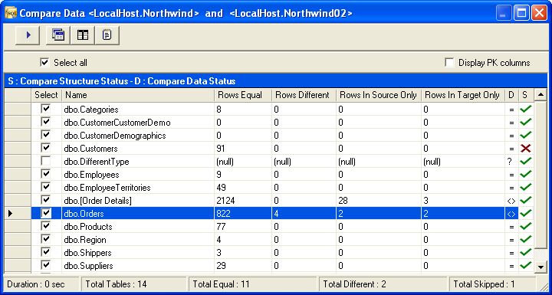Click the green check status for dbo.Suppliers
This screenshot has width=552, height=295.
(526, 266)
